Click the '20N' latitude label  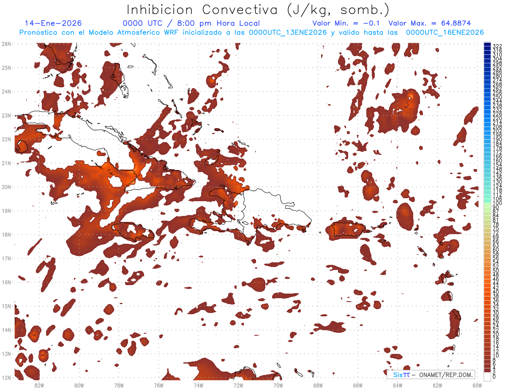6,186
